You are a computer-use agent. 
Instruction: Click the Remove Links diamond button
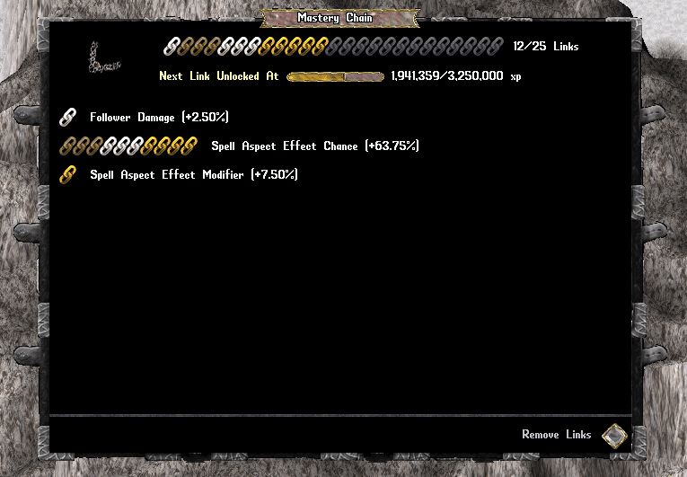[x=614, y=436]
